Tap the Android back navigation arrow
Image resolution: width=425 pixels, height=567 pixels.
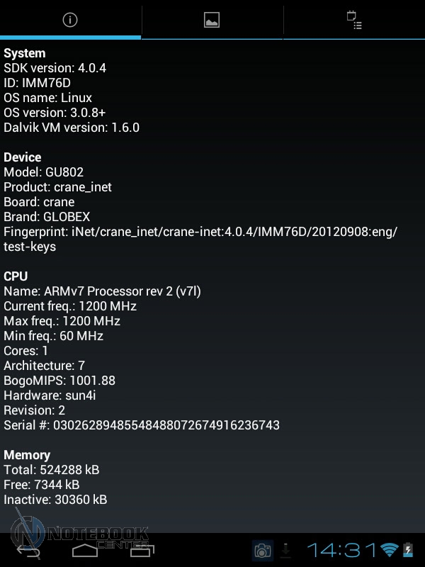28,550
